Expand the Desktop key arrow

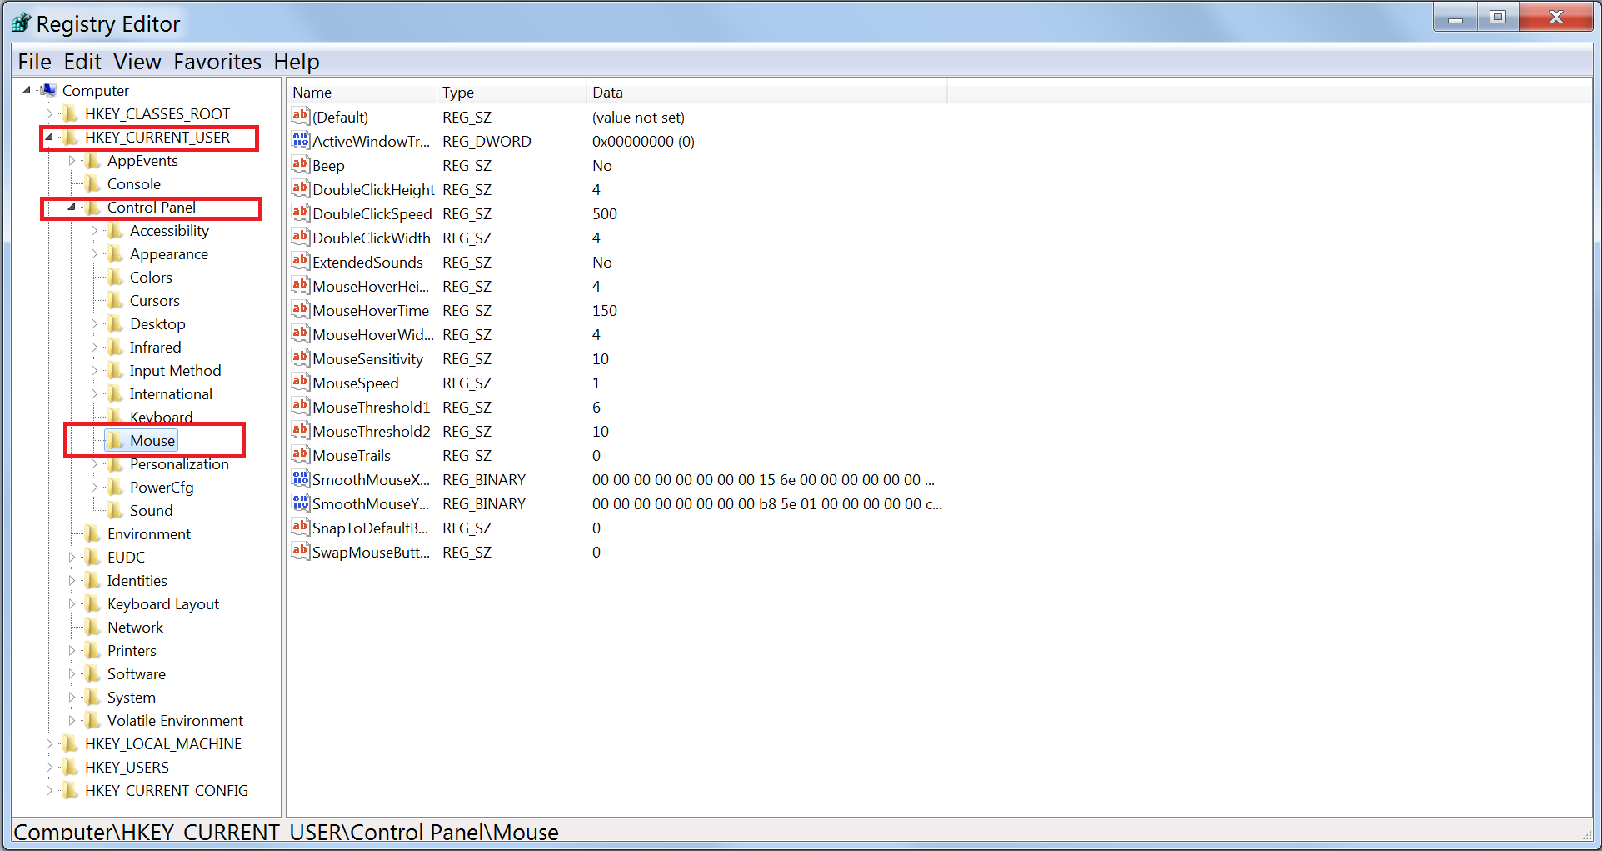[x=94, y=323]
